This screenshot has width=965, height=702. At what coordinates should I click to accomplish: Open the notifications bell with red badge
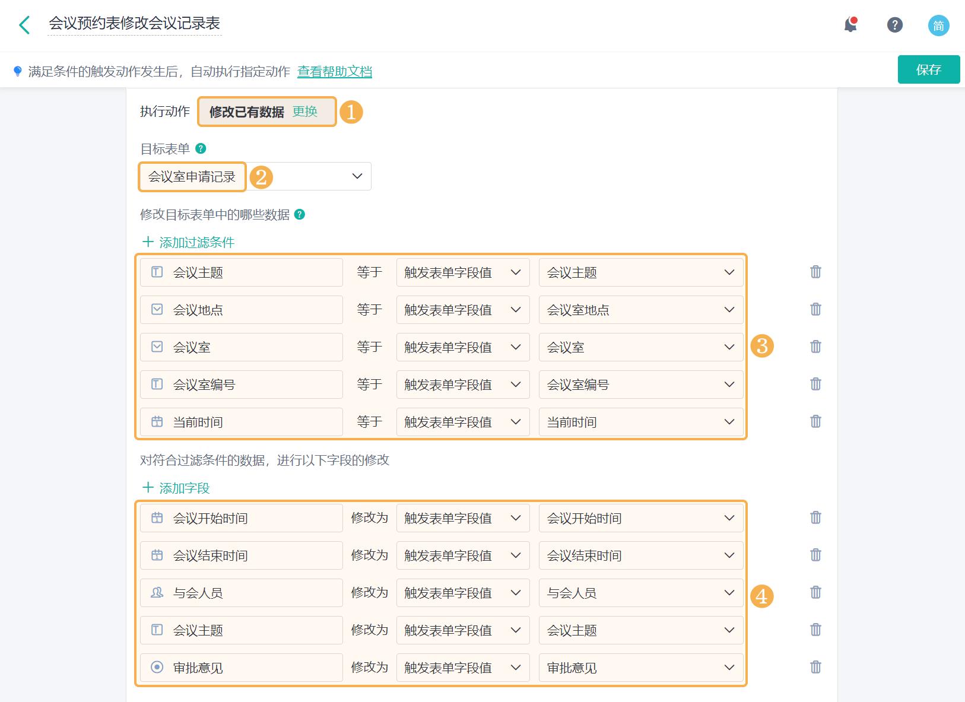[850, 25]
